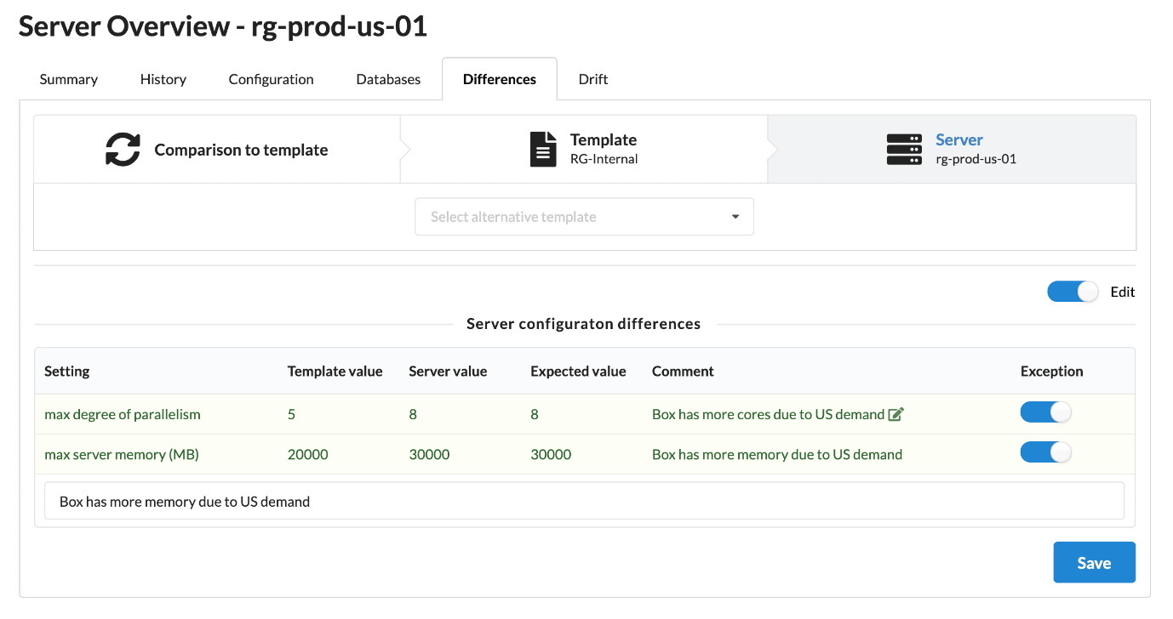Switch to the Drift tab
This screenshot has height=619, width=1173.
click(x=593, y=79)
